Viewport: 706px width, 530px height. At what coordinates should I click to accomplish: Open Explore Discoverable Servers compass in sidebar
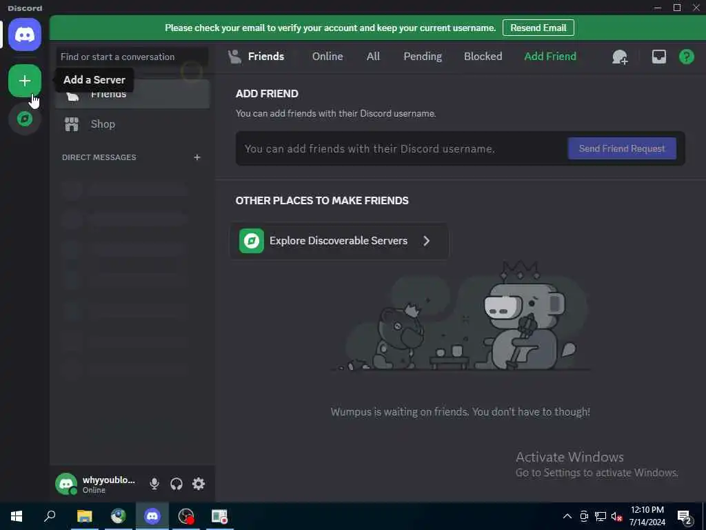tap(25, 119)
